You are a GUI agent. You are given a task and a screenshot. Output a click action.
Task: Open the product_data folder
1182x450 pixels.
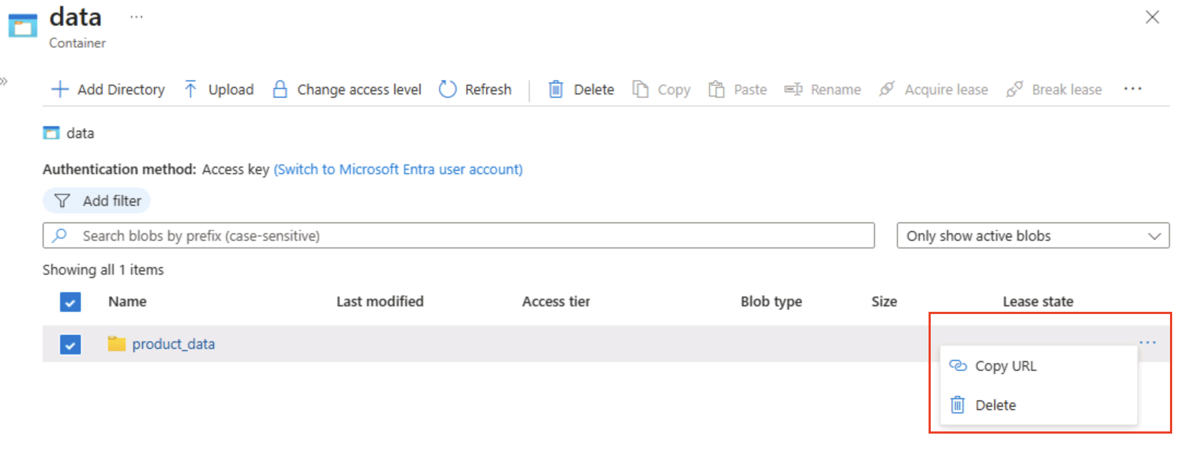point(173,344)
